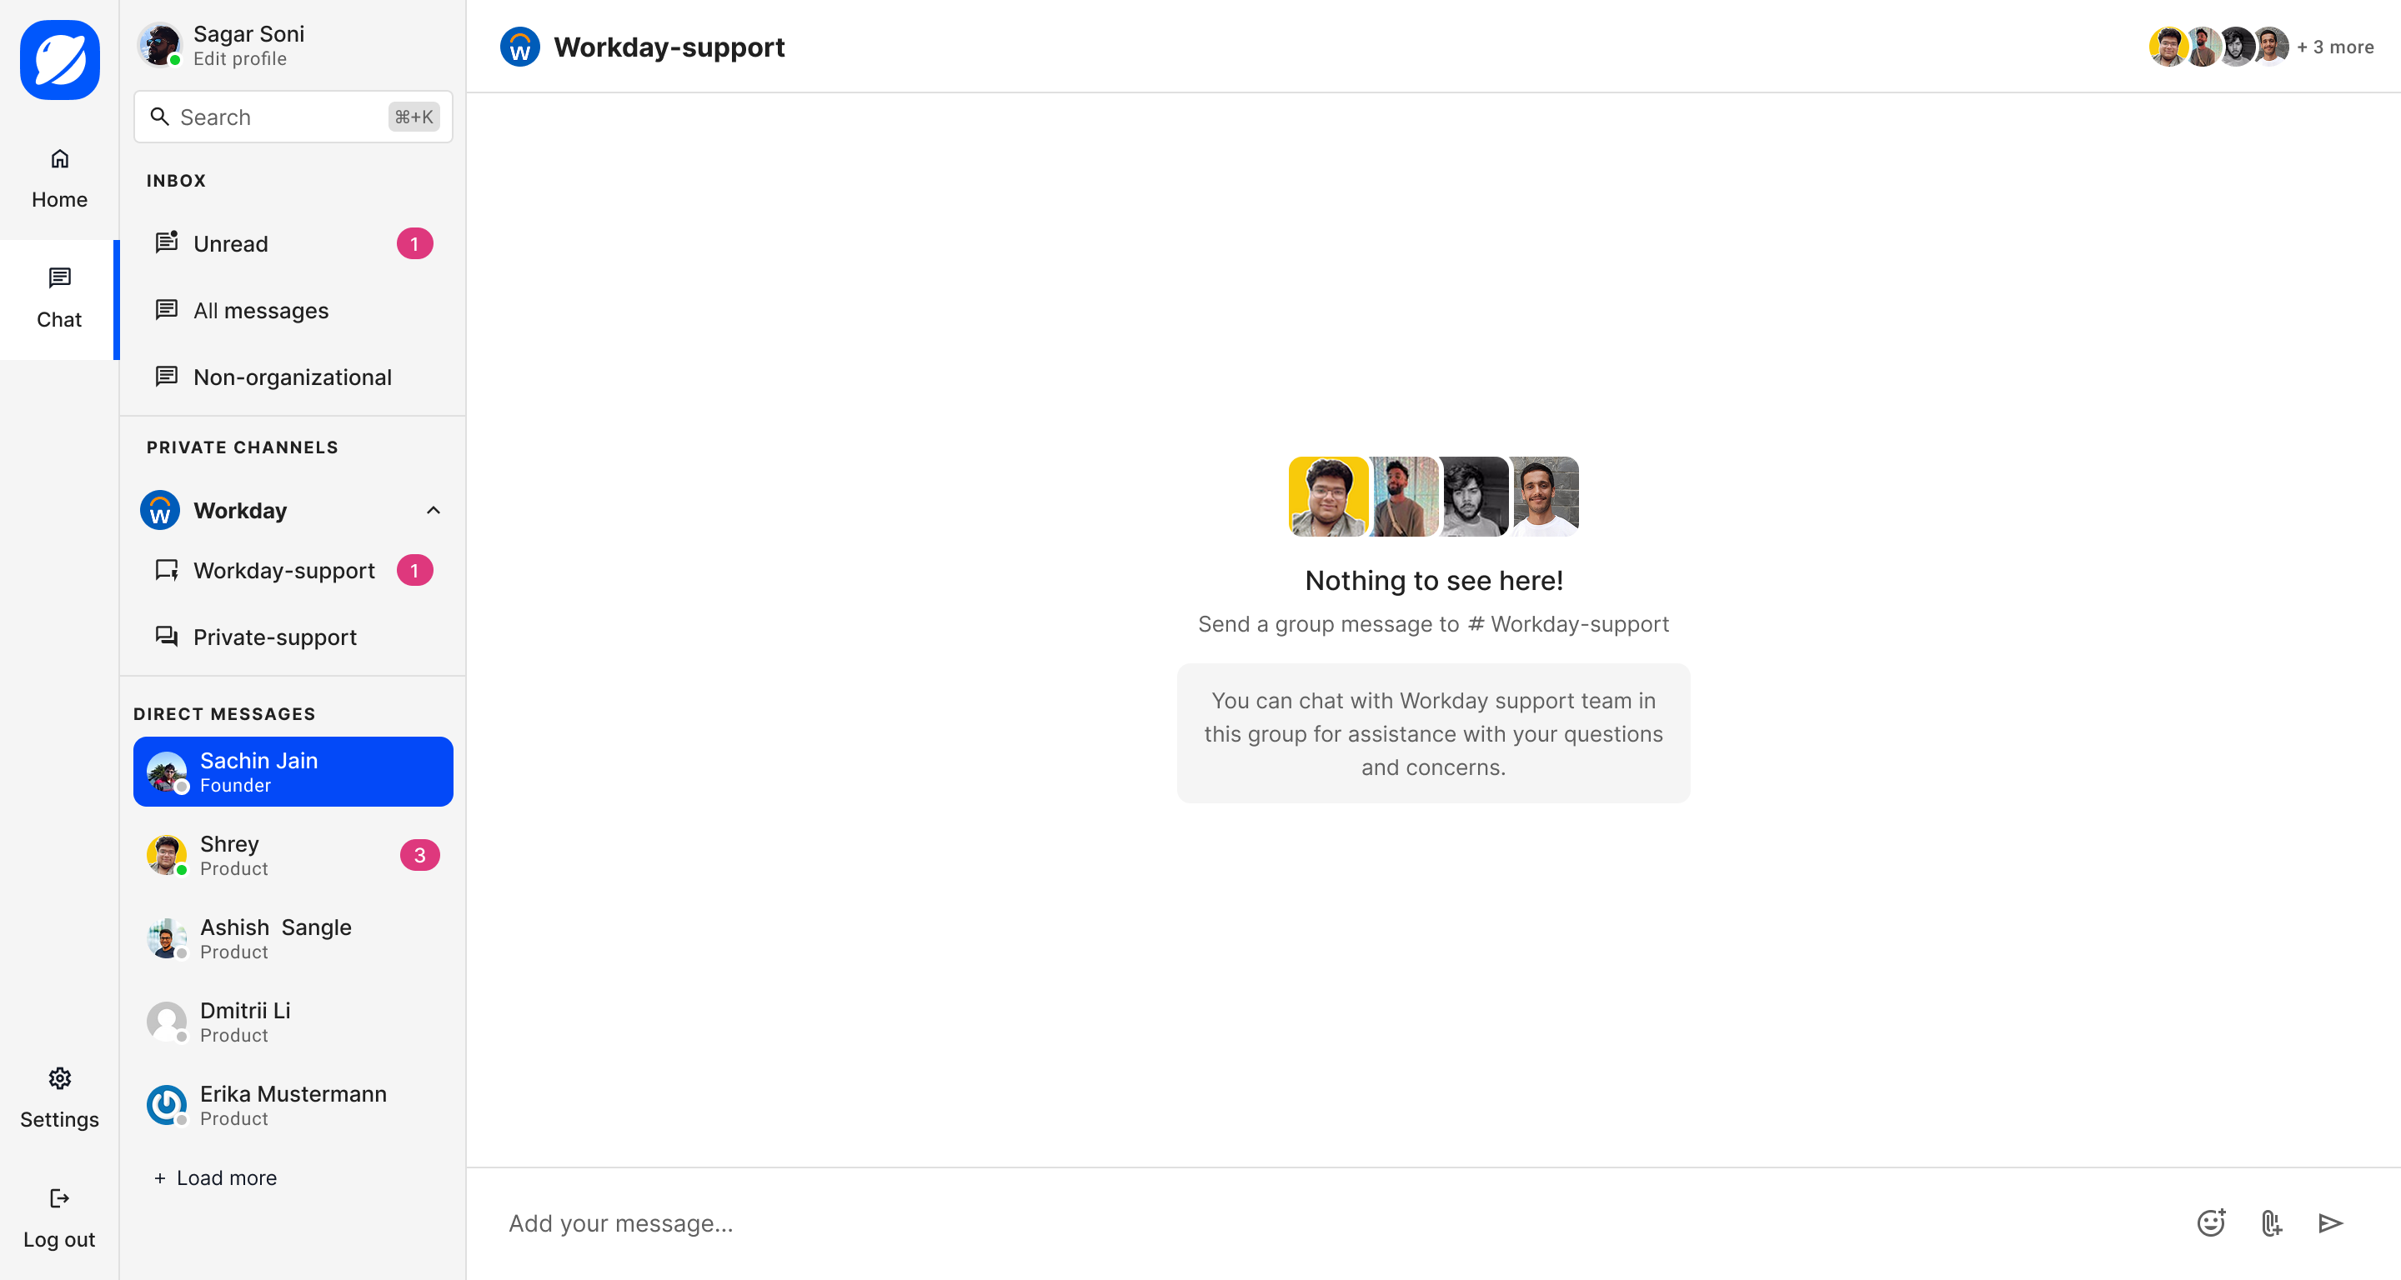Click the send message arrow icon

[x=2330, y=1222]
